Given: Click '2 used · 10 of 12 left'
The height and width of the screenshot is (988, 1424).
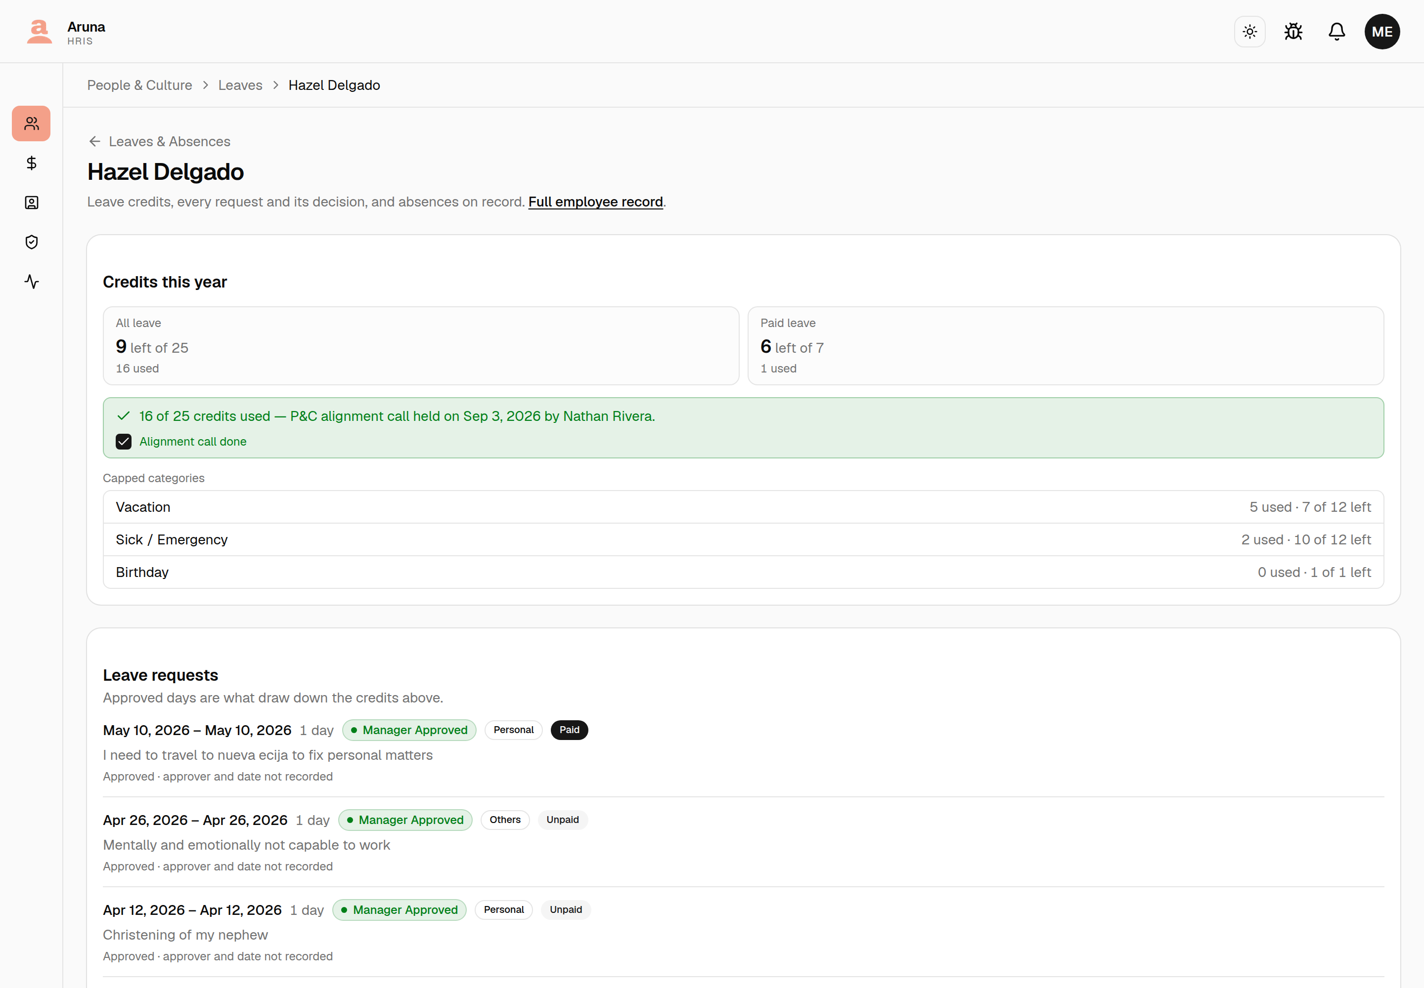Looking at the screenshot, I should tap(1306, 540).
